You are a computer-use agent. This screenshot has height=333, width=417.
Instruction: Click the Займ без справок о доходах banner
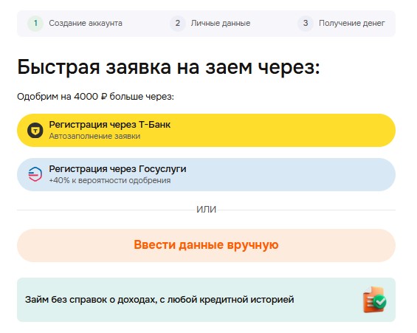[206, 300]
